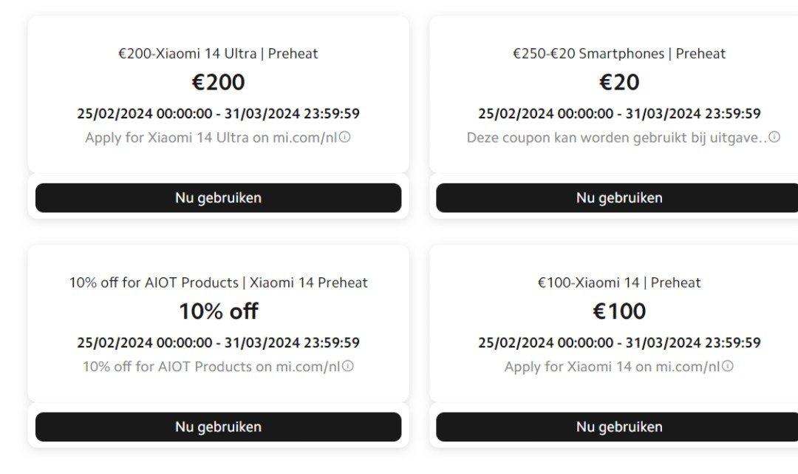
Task: Click the large €200 discount amount
Action: pyautogui.click(x=218, y=82)
